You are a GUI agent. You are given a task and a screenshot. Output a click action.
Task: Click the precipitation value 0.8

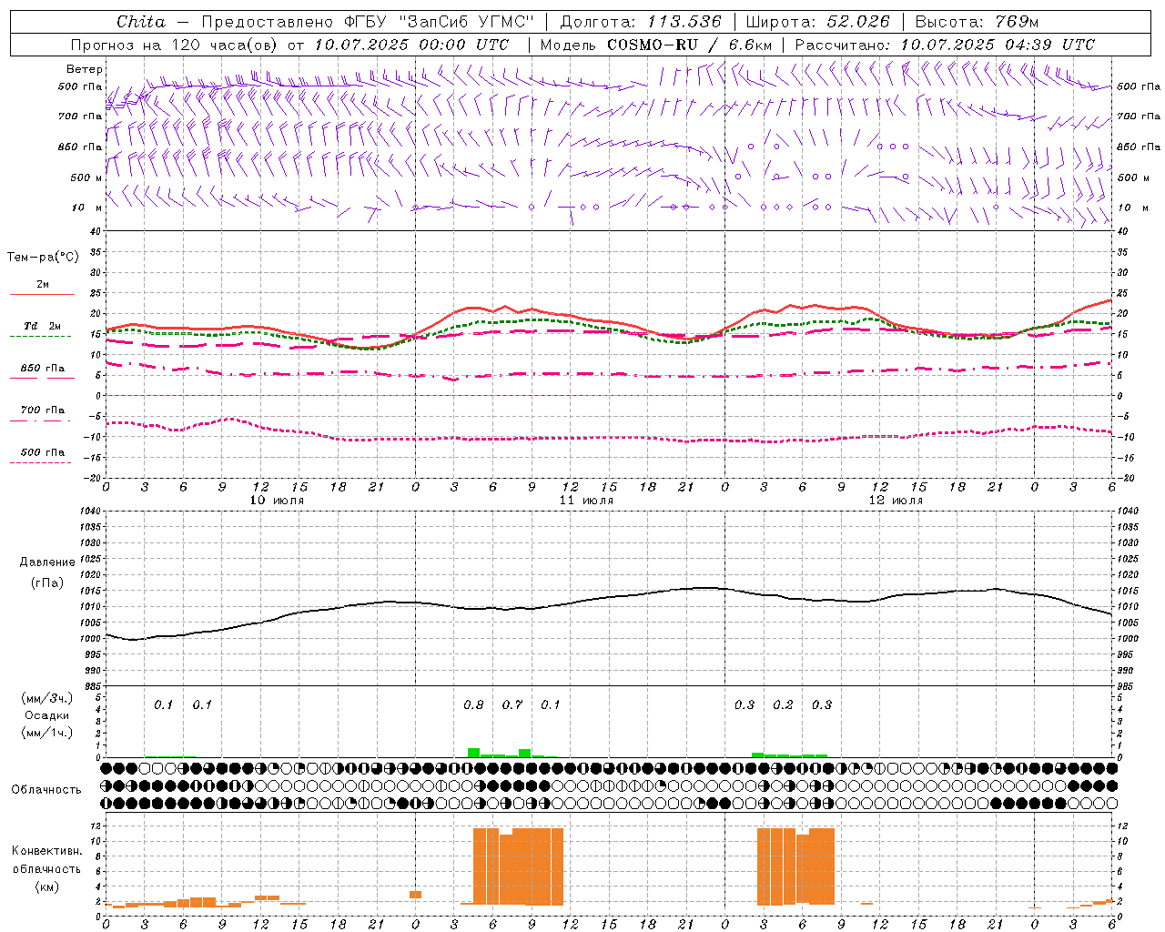point(473,704)
